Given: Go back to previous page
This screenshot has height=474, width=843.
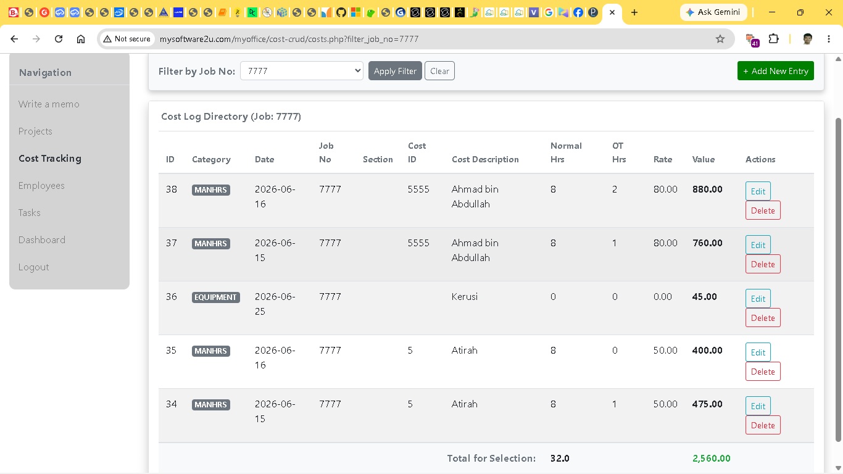Looking at the screenshot, I should tap(14, 39).
